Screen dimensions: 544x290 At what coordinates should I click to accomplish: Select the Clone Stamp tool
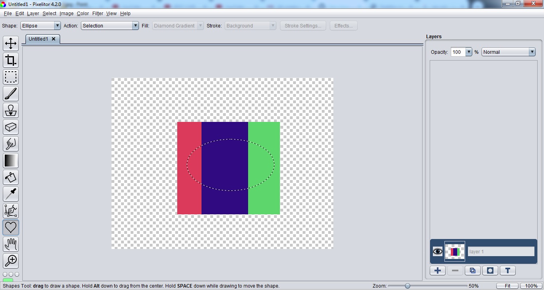click(x=11, y=110)
